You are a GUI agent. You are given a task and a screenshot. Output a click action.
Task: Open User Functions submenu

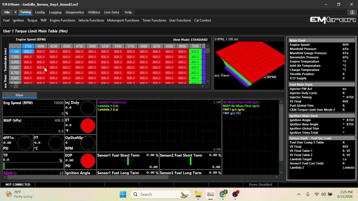pos(180,20)
